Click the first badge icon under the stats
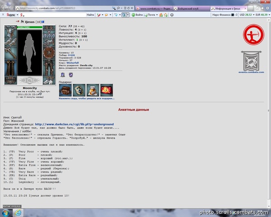This screenshot has width=271, height=217. (x=63, y=75)
